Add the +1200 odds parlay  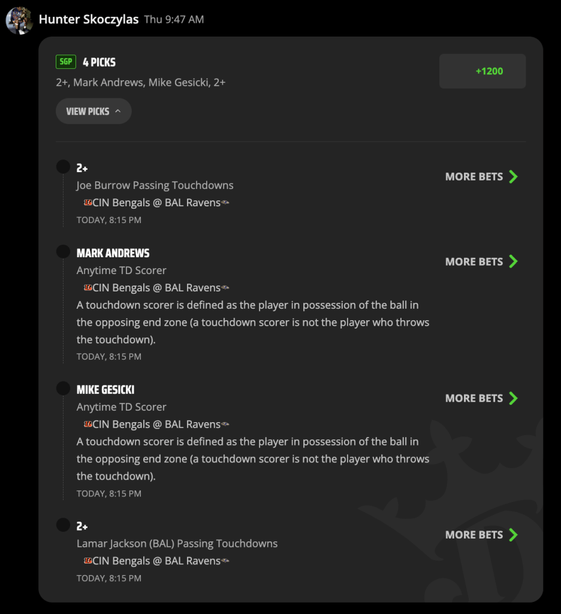pos(482,71)
